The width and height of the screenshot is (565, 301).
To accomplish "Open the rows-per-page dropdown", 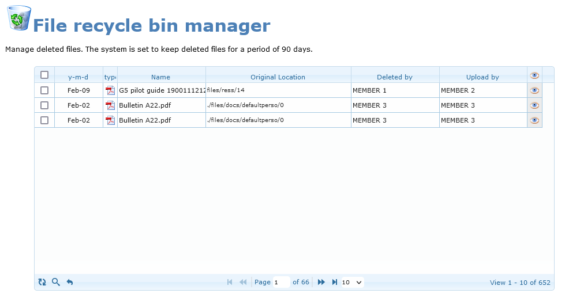I will [x=352, y=282].
